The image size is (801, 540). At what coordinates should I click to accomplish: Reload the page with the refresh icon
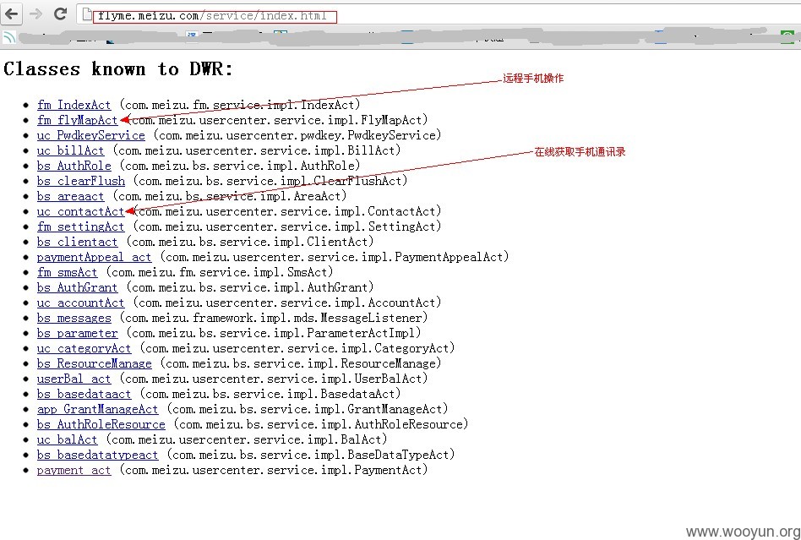(60, 14)
